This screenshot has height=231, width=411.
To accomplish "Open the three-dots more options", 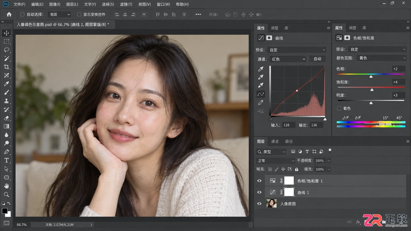I will [198, 14].
